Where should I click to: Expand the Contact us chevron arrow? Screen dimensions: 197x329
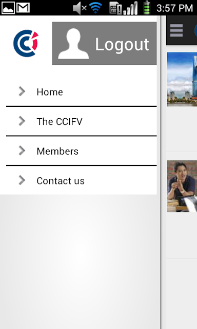coord(22,180)
